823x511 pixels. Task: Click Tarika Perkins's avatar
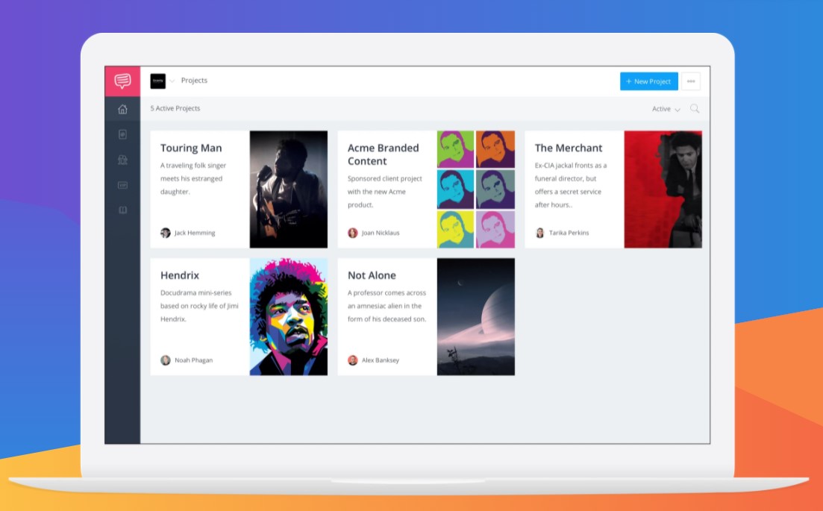[x=539, y=233]
